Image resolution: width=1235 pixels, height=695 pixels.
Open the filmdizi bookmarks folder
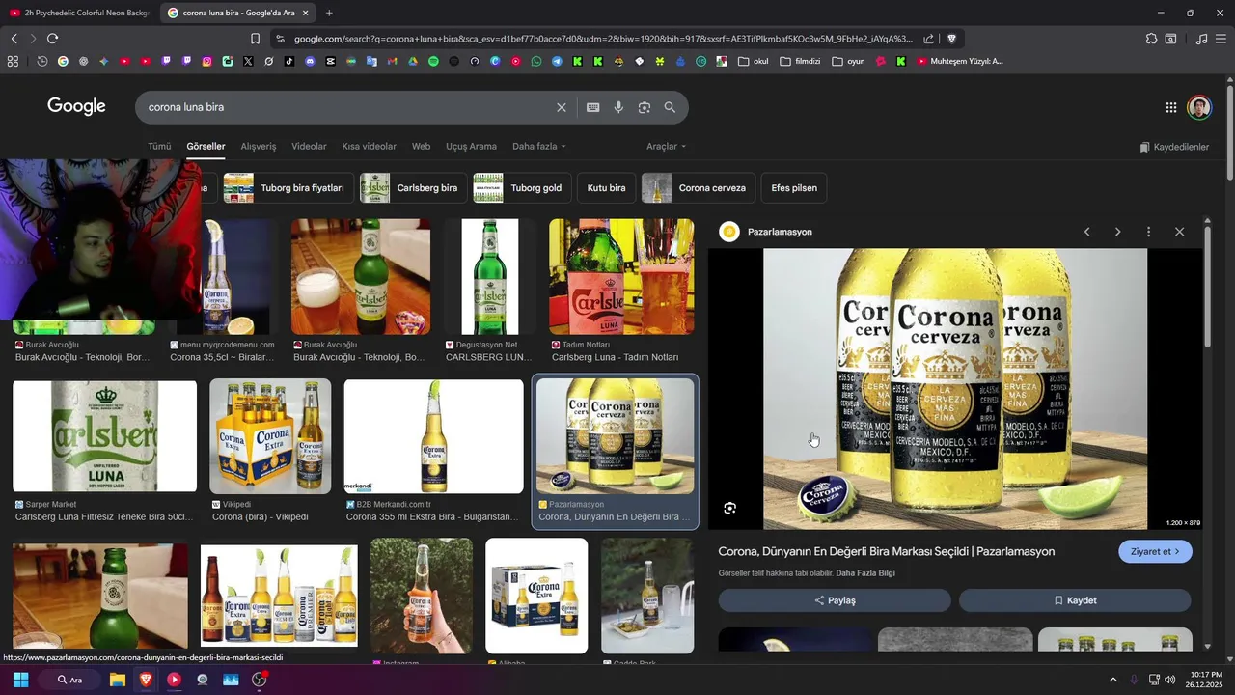[800, 61]
